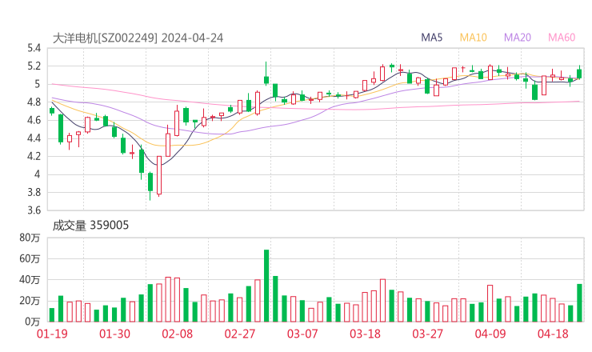Click the 04-09 date label
The width and height of the screenshot is (592, 352).
(x=490, y=334)
